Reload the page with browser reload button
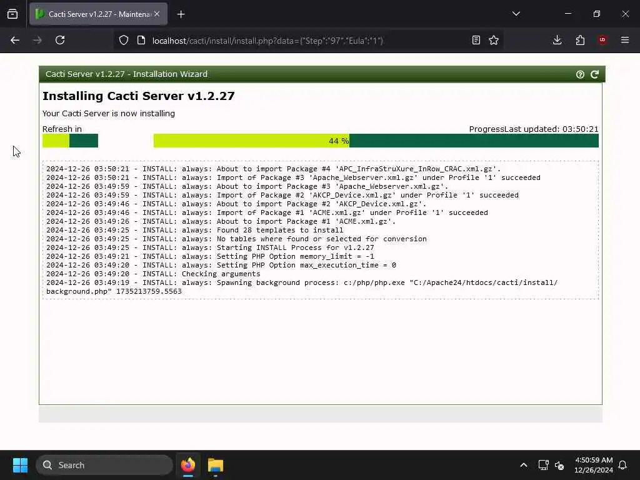Screen dimensions: 640x480 click(x=60, y=40)
